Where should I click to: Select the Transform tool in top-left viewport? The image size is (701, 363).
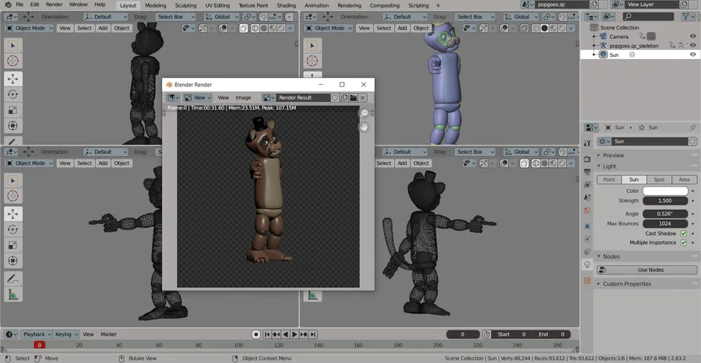pyautogui.click(x=12, y=126)
